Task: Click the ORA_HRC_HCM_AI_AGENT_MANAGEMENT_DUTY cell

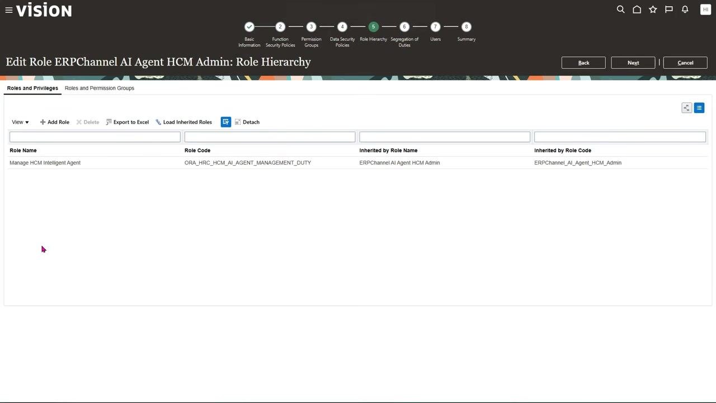Action: click(x=248, y=163)
